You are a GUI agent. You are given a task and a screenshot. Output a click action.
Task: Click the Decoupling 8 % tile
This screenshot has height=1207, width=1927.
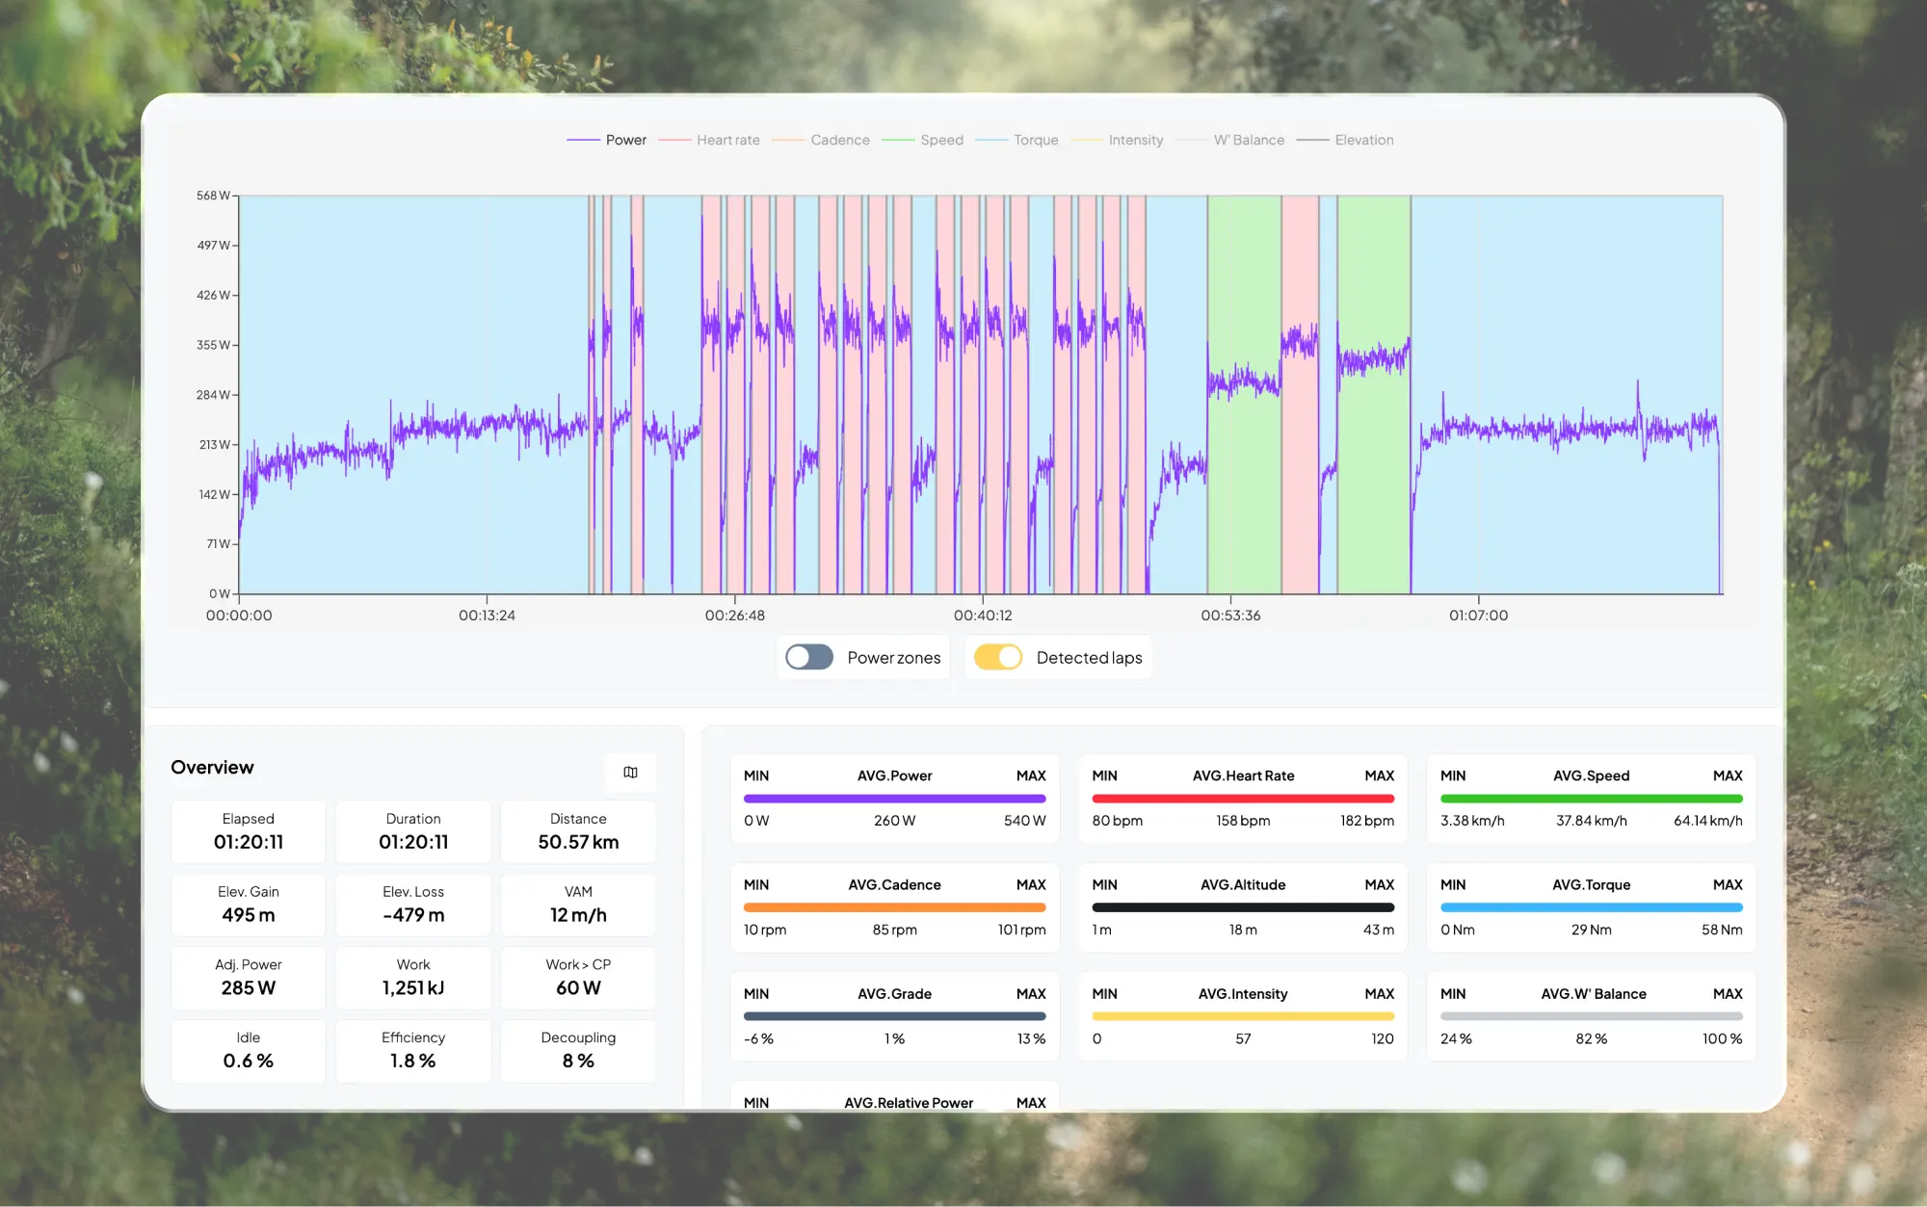click(578, 1050)
